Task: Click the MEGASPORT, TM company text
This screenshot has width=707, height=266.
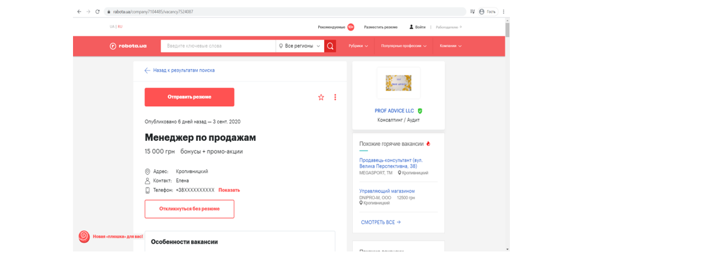Action: click(x=375, y=173)
